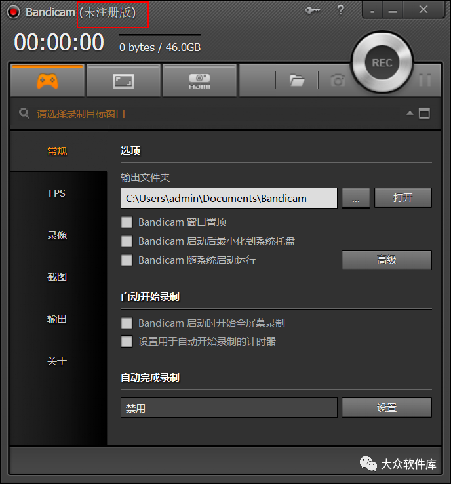The image size is (451, 484).
Task: Choose the HDMI device recording mode
Action: click(199, 81)
